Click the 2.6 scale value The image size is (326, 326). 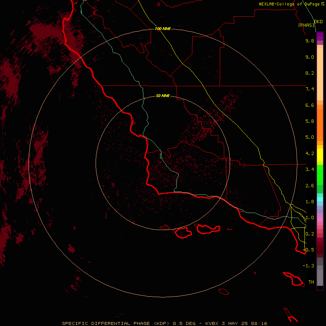pyautogui.click(x=310, y=186)
